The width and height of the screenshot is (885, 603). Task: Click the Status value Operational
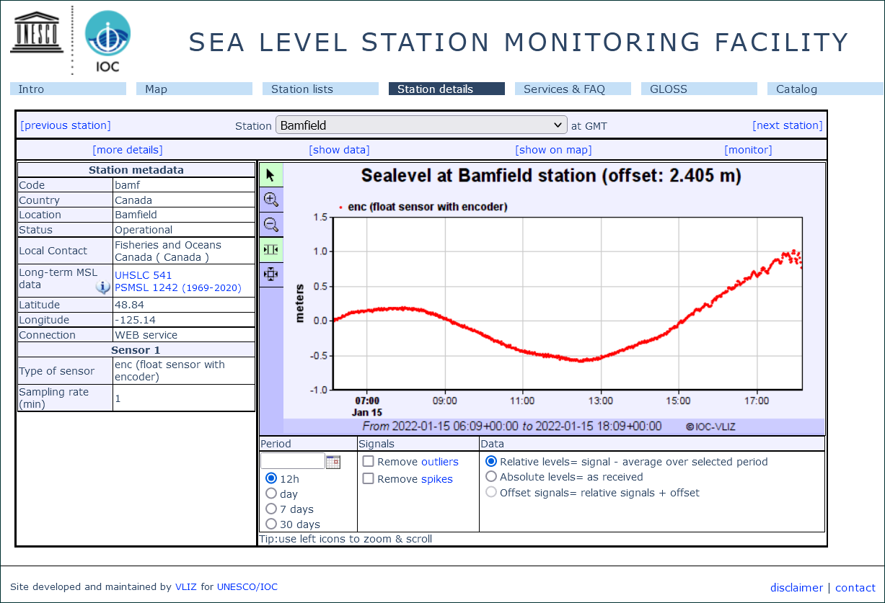coord(144,230)
